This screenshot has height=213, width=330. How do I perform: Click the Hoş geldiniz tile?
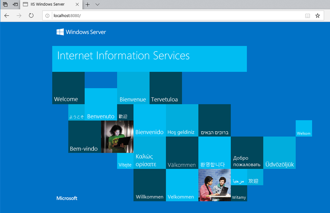(182, 120)
